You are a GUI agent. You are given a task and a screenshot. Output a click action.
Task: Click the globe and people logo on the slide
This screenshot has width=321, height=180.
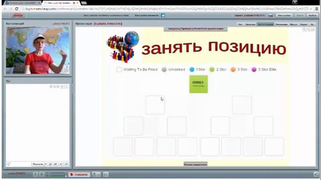[123, 46]
